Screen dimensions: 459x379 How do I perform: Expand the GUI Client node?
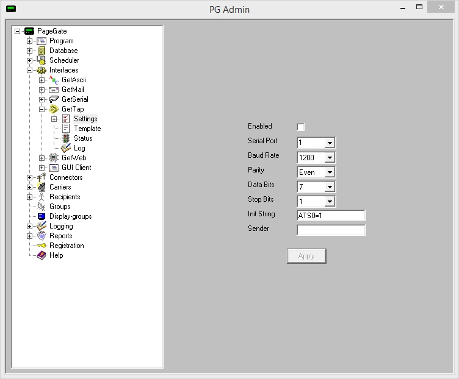(x=42, y=168)
